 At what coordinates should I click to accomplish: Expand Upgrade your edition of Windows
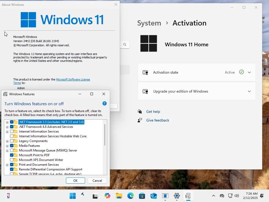(249, 91)
